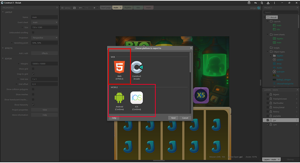Viewport: 300px width, 163px height.
Task: Toggle the lock icon on bigwin layer
Action: pos(271,94)
